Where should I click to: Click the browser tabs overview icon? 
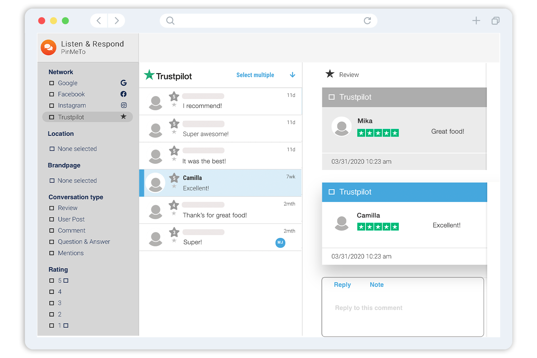[495, 21]
